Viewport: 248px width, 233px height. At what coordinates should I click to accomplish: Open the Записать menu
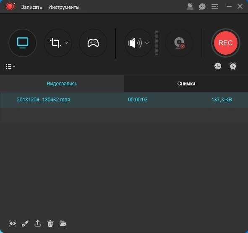pyautogui.click(x=31, y=7)
